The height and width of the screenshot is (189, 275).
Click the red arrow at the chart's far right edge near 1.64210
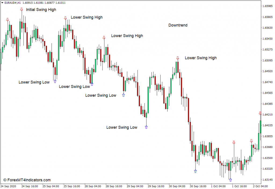tap(260, 113)
